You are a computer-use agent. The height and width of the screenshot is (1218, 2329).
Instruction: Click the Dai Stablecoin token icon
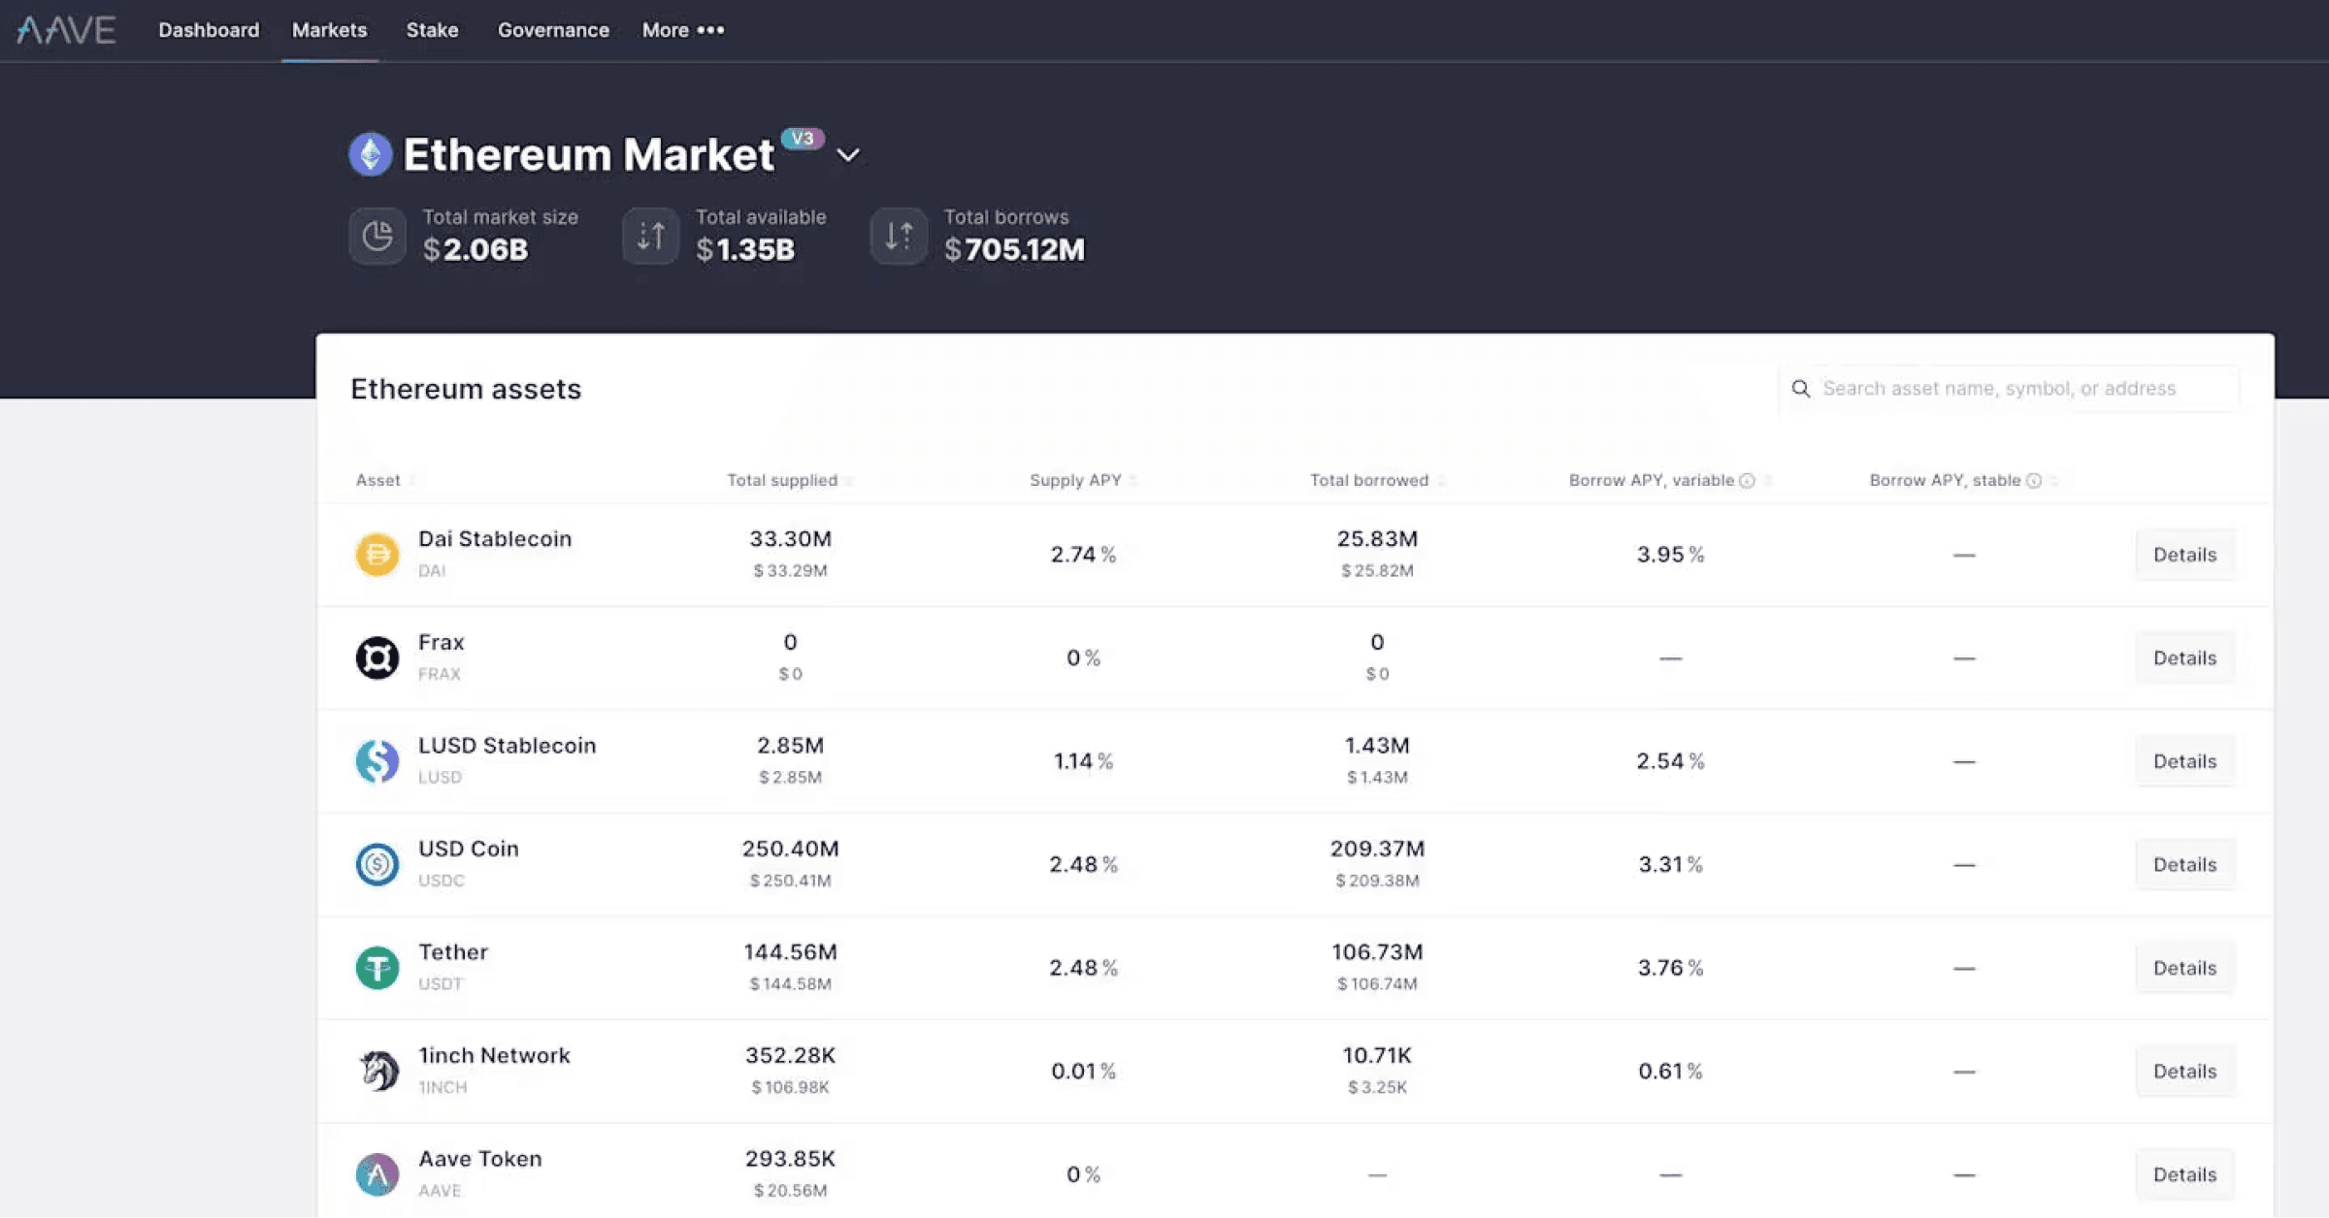(x=377, y=555)
